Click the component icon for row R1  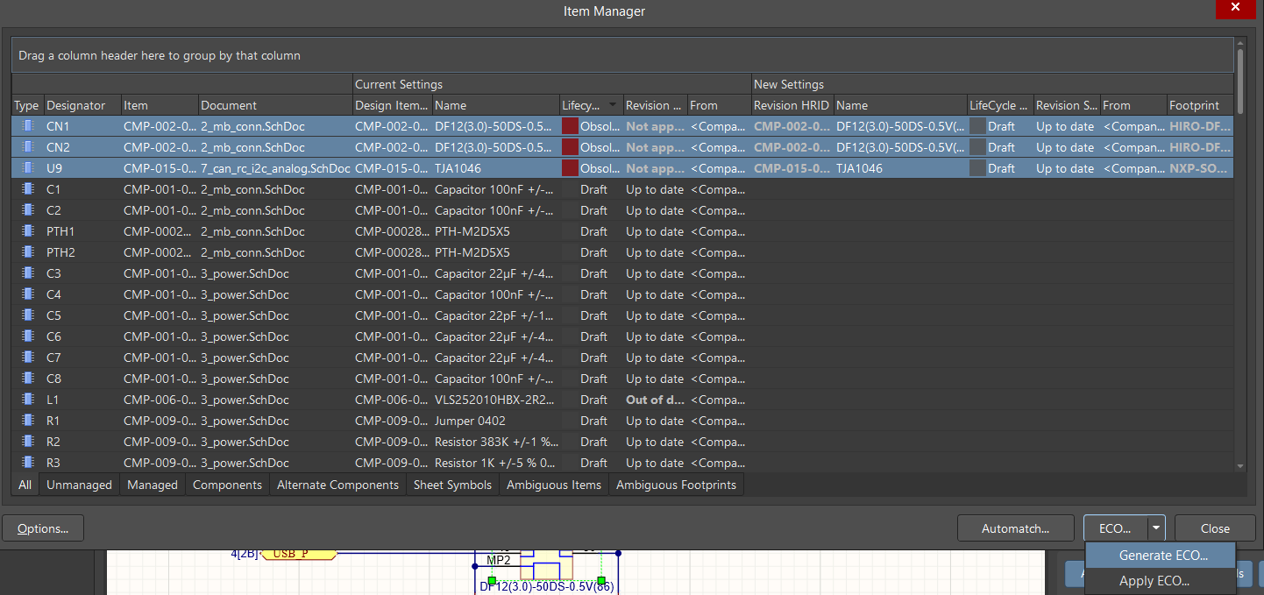(x=27, y=421)
